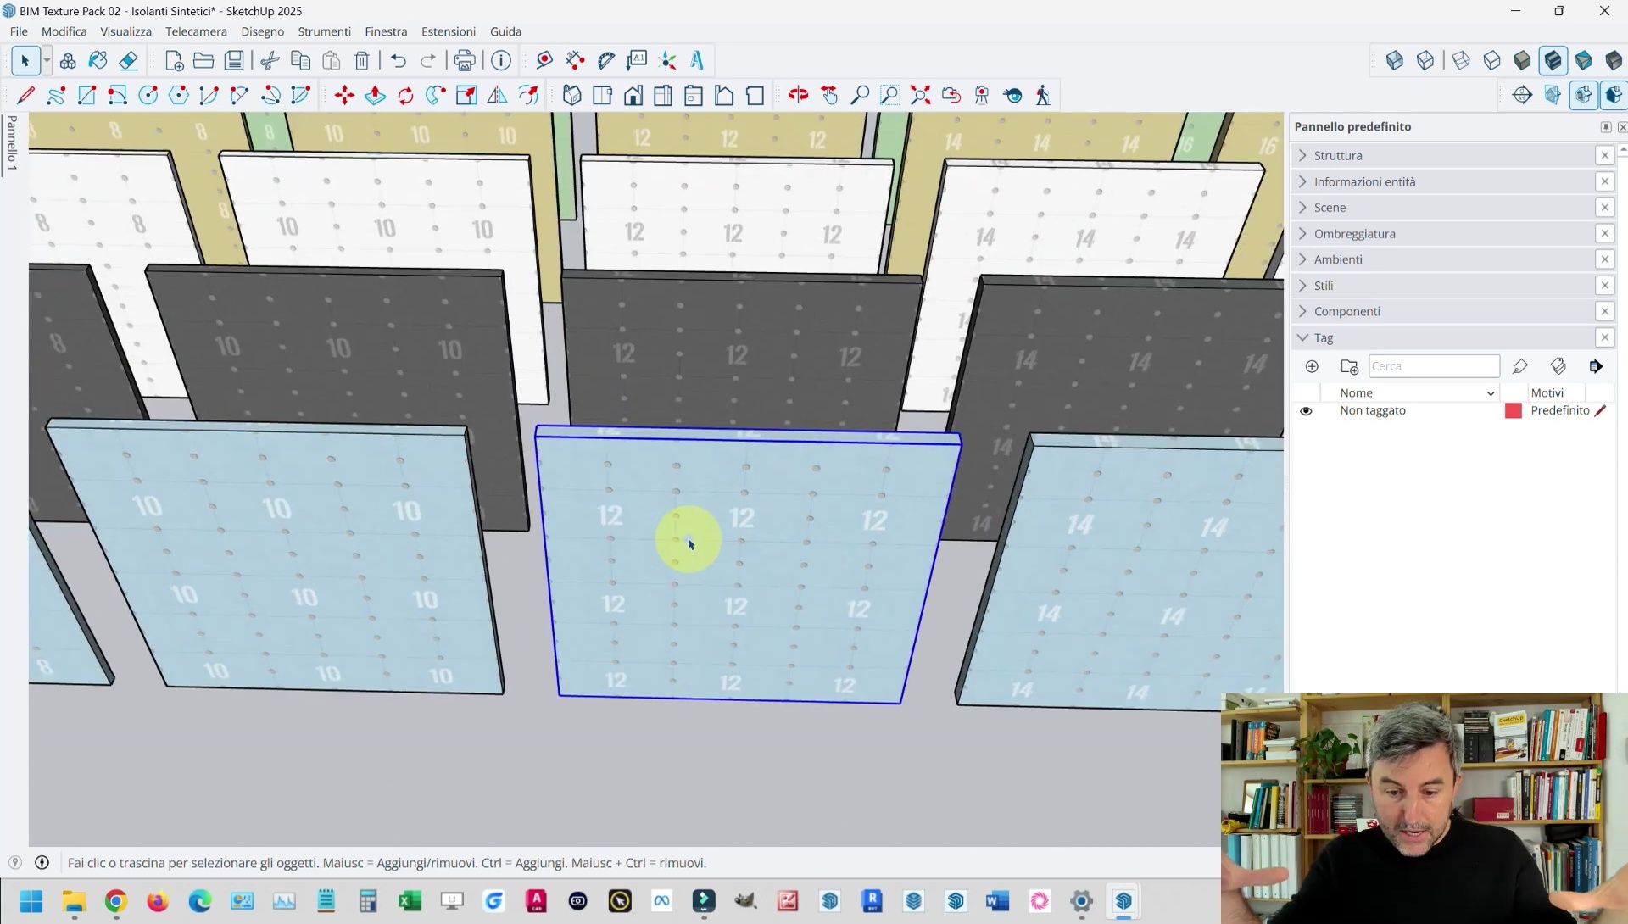Switch to Hidden Line style
The height and width of the screenshot is (924, 1628).
pyautogui.click(x=1491, y=60)
